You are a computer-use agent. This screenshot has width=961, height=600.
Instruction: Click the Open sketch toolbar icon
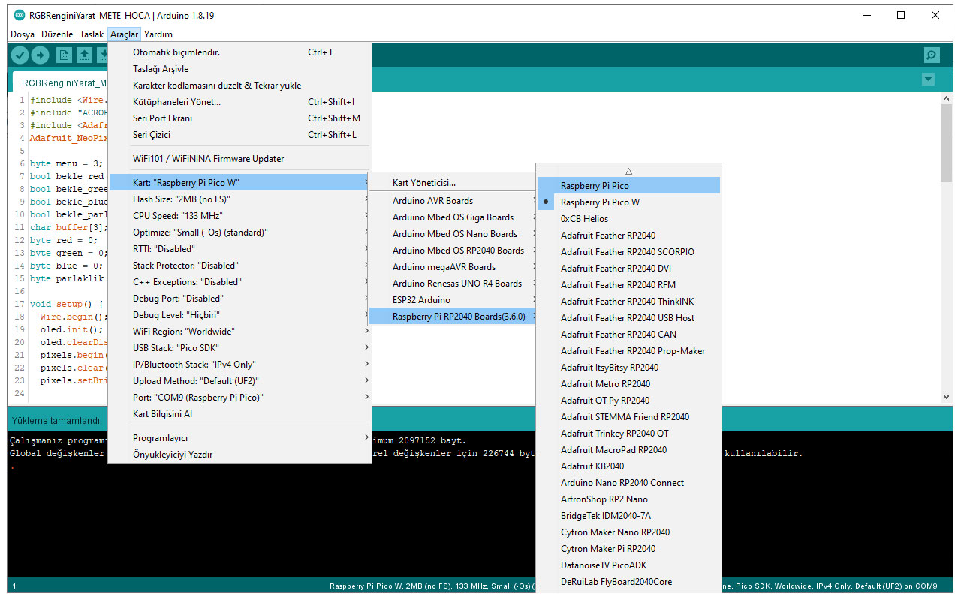84,55
